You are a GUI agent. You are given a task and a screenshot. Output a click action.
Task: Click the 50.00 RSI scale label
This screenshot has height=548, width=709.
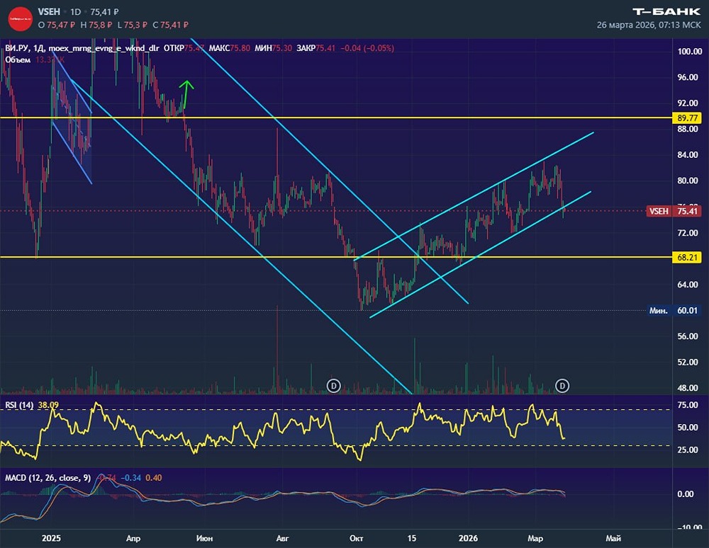[688, 427]
